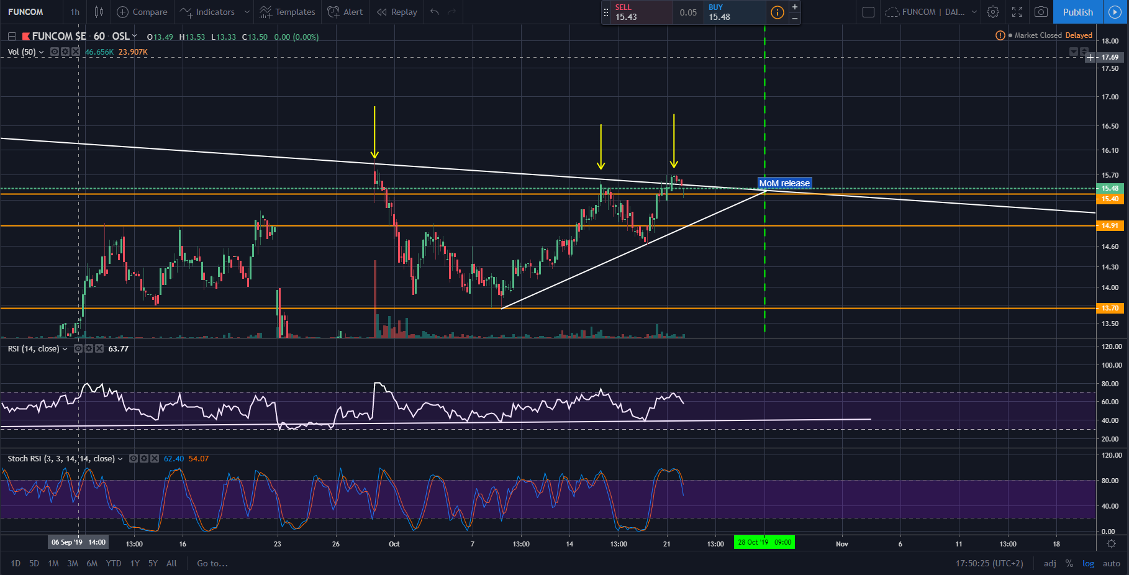Select the 1M time range
The image size is (1129, 575).
[53, 563]
